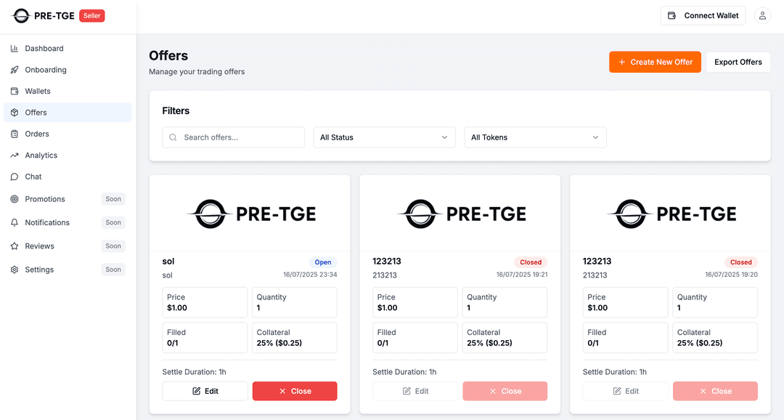
Task: Open Settings in the sidebar
Action: pyautogui.click(x=39, y=270)
